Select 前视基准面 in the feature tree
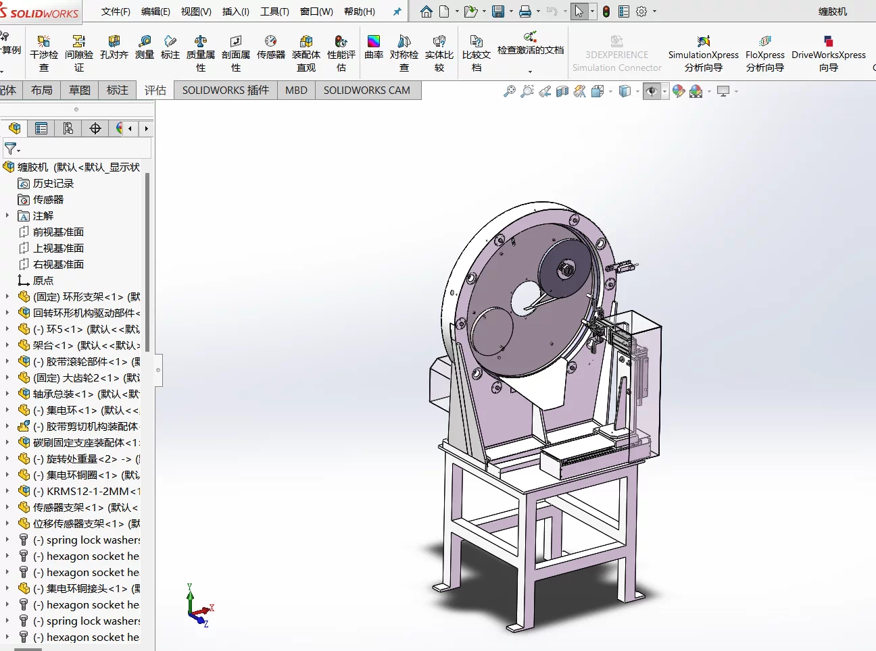Viewport: 876px width, 651px height. 58,232
